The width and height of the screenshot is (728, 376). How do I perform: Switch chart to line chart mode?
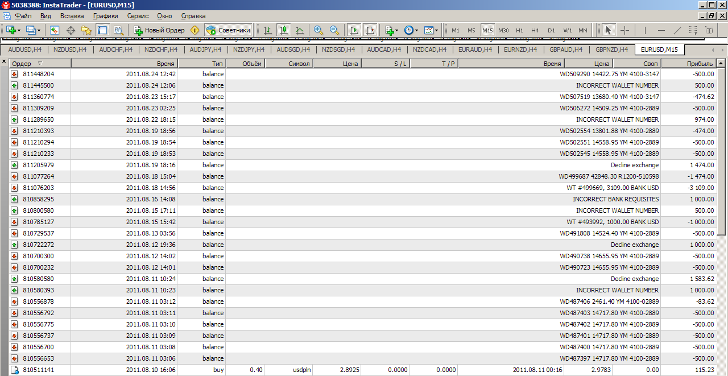tap(300, 30)
